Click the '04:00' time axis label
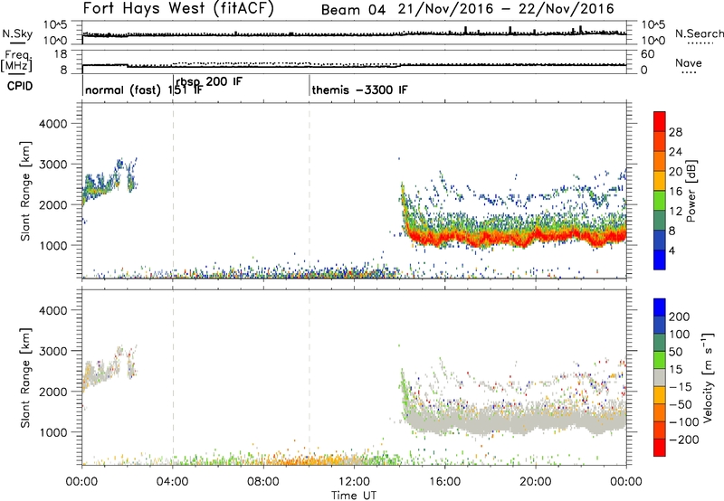This screenshot has height=501, width=724. click(172, 482)
